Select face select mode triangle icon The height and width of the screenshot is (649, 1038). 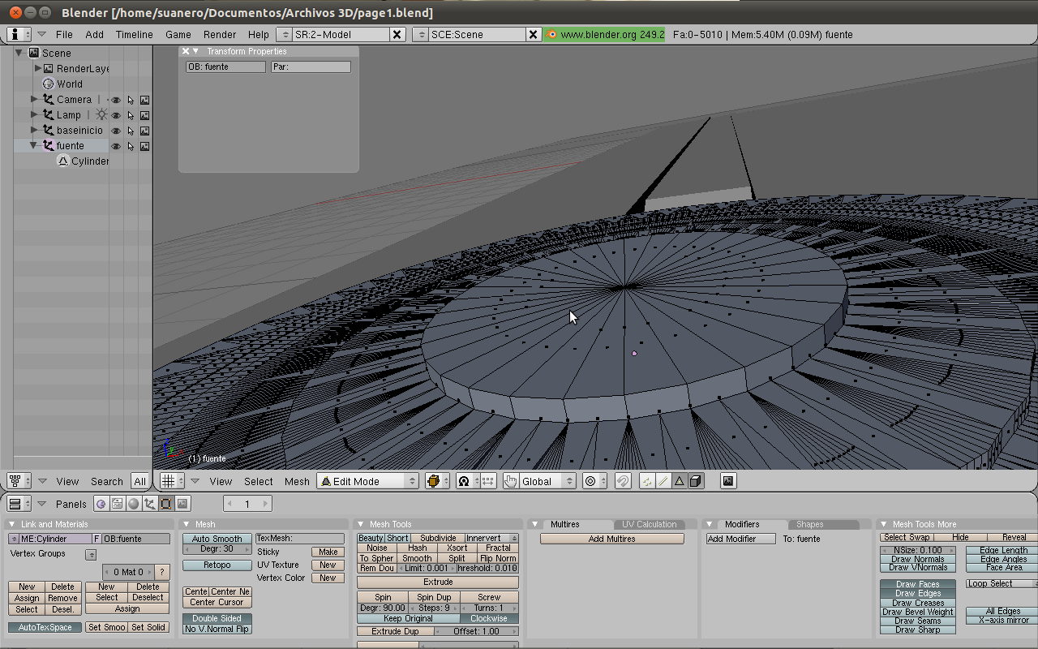(680, 481)
